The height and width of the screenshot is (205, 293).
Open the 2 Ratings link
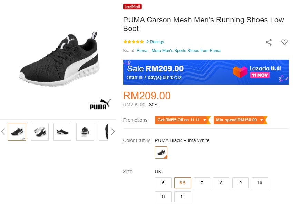coord(155,42)
